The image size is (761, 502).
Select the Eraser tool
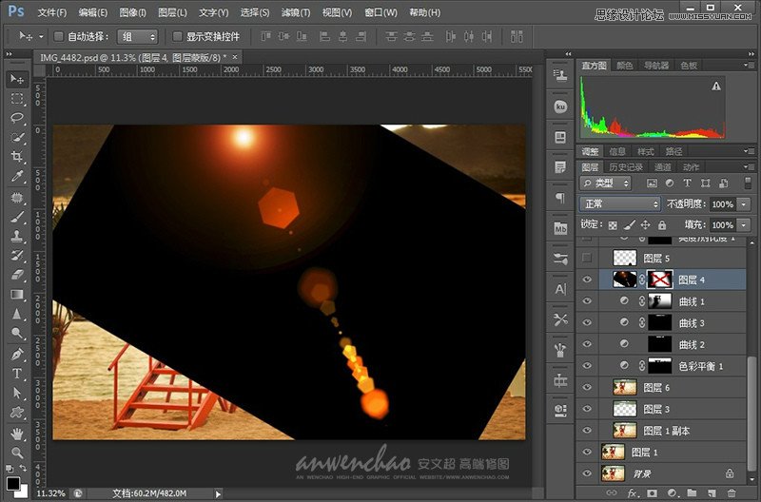click(17, 275)
